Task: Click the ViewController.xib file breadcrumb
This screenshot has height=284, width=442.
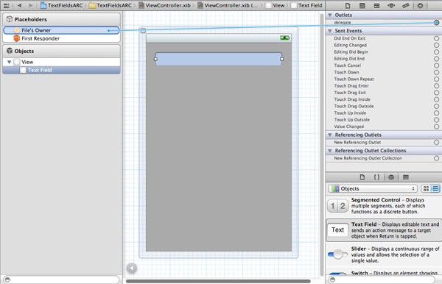Action: coord(164,5)
